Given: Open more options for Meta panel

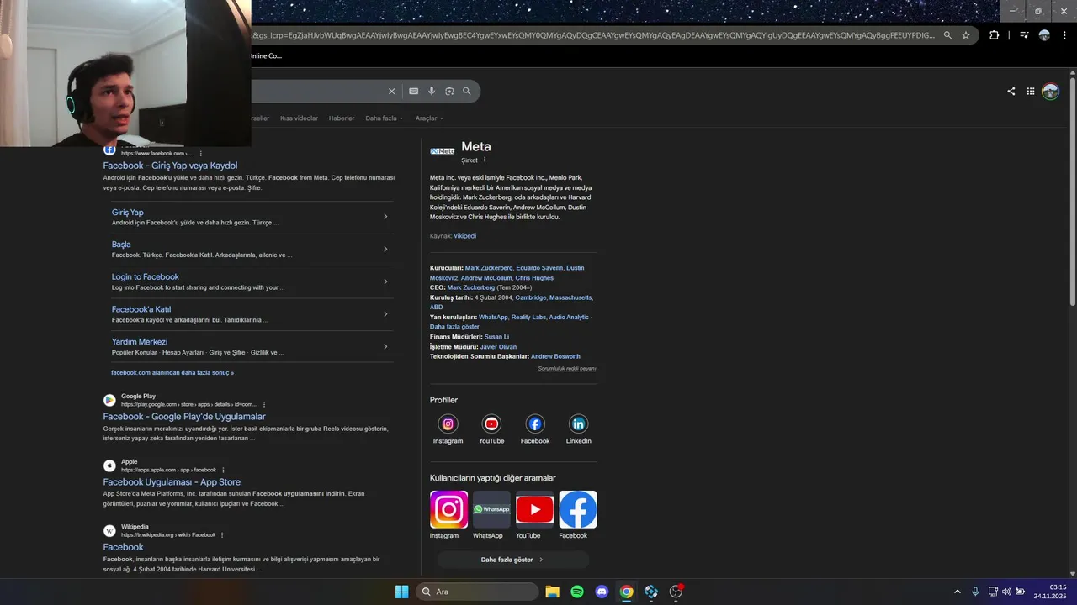Looking at the screenshot, I should coord(485,160).
